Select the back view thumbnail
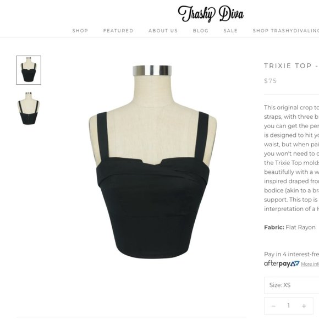 click(29, 108)
